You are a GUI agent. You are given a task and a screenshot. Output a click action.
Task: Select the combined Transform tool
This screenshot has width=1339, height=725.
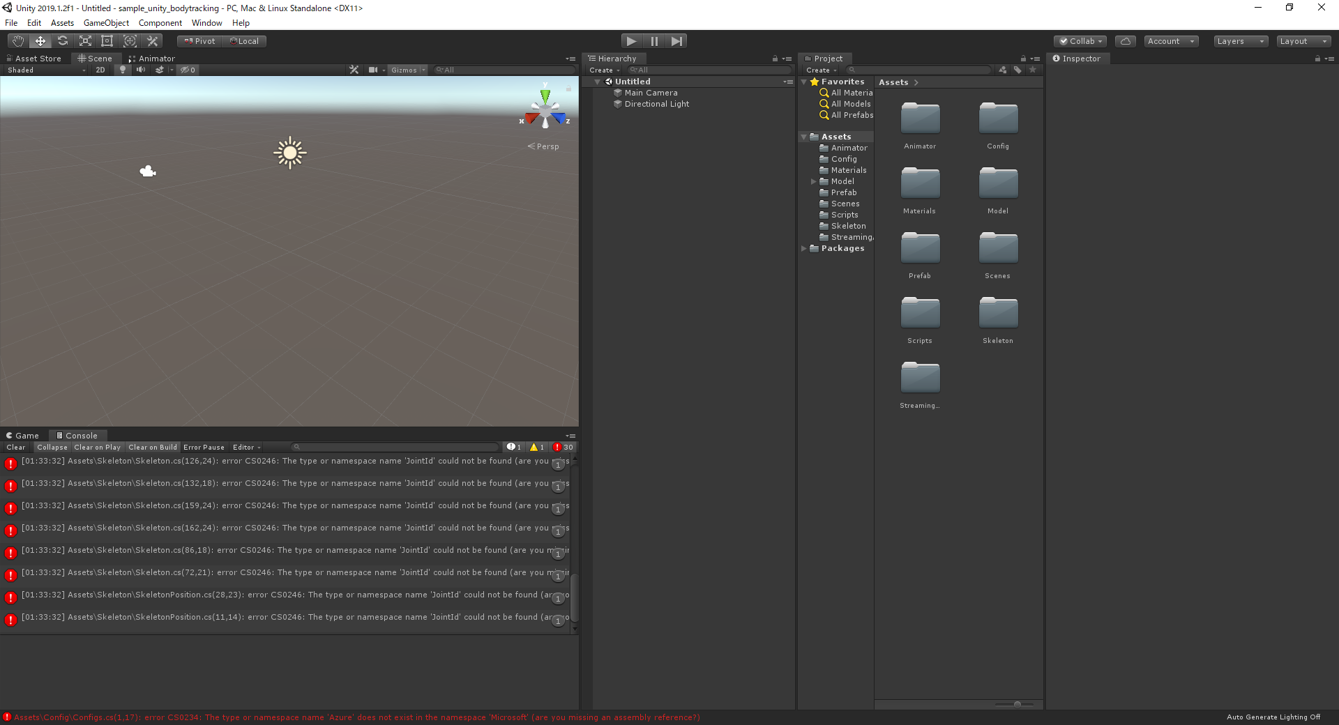click(130, 41)
